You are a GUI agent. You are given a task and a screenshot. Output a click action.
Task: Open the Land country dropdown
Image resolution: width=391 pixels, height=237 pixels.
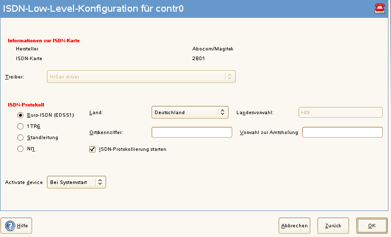pos(189,112)
